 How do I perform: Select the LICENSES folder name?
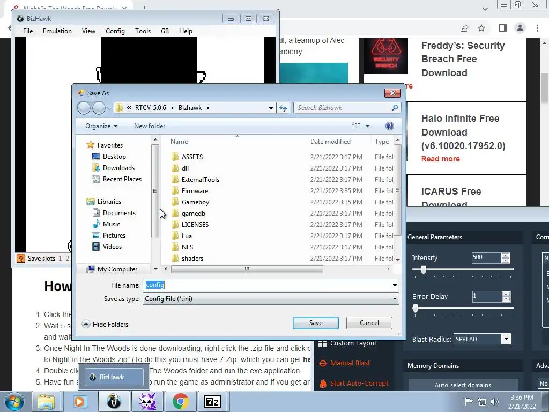point(195,224)
